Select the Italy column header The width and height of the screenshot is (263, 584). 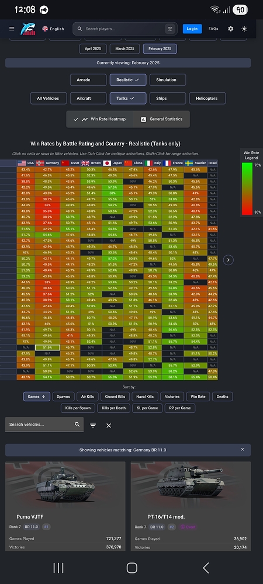tap(153, 163)
